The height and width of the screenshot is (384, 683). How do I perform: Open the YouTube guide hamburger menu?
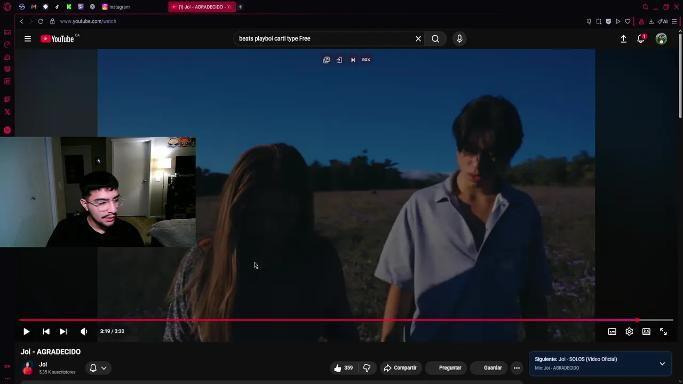tap(28, 38)
